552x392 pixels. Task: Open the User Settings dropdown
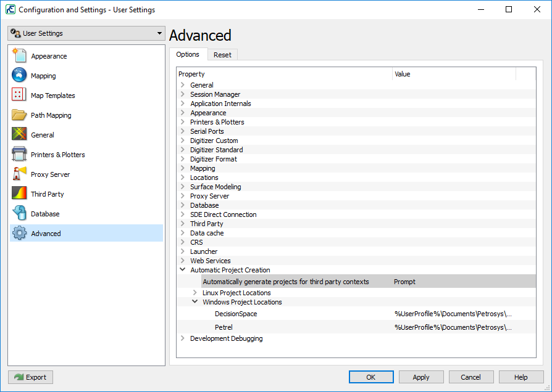click(86, 33)
